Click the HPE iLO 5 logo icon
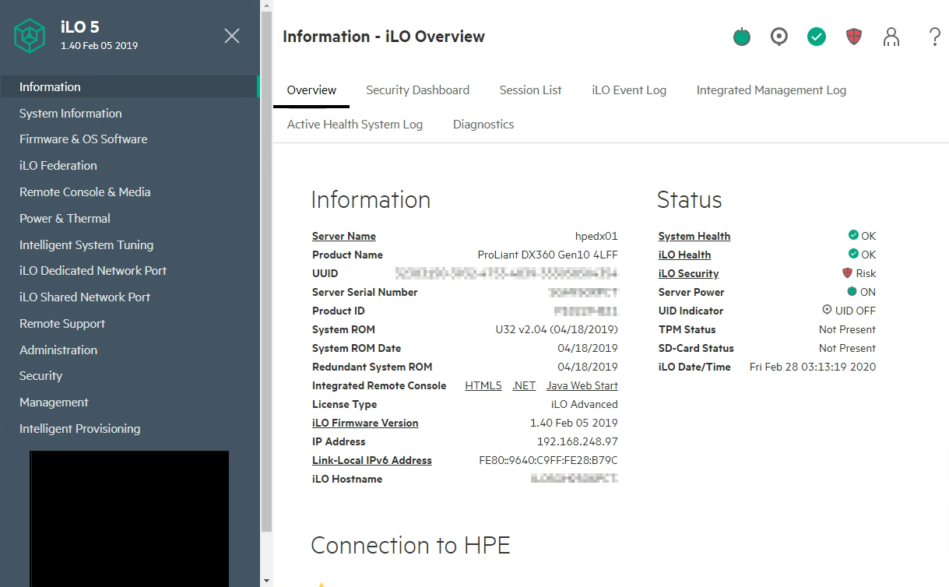The height and width of the screenshot is (587, 949). click(x=30, y=35)
